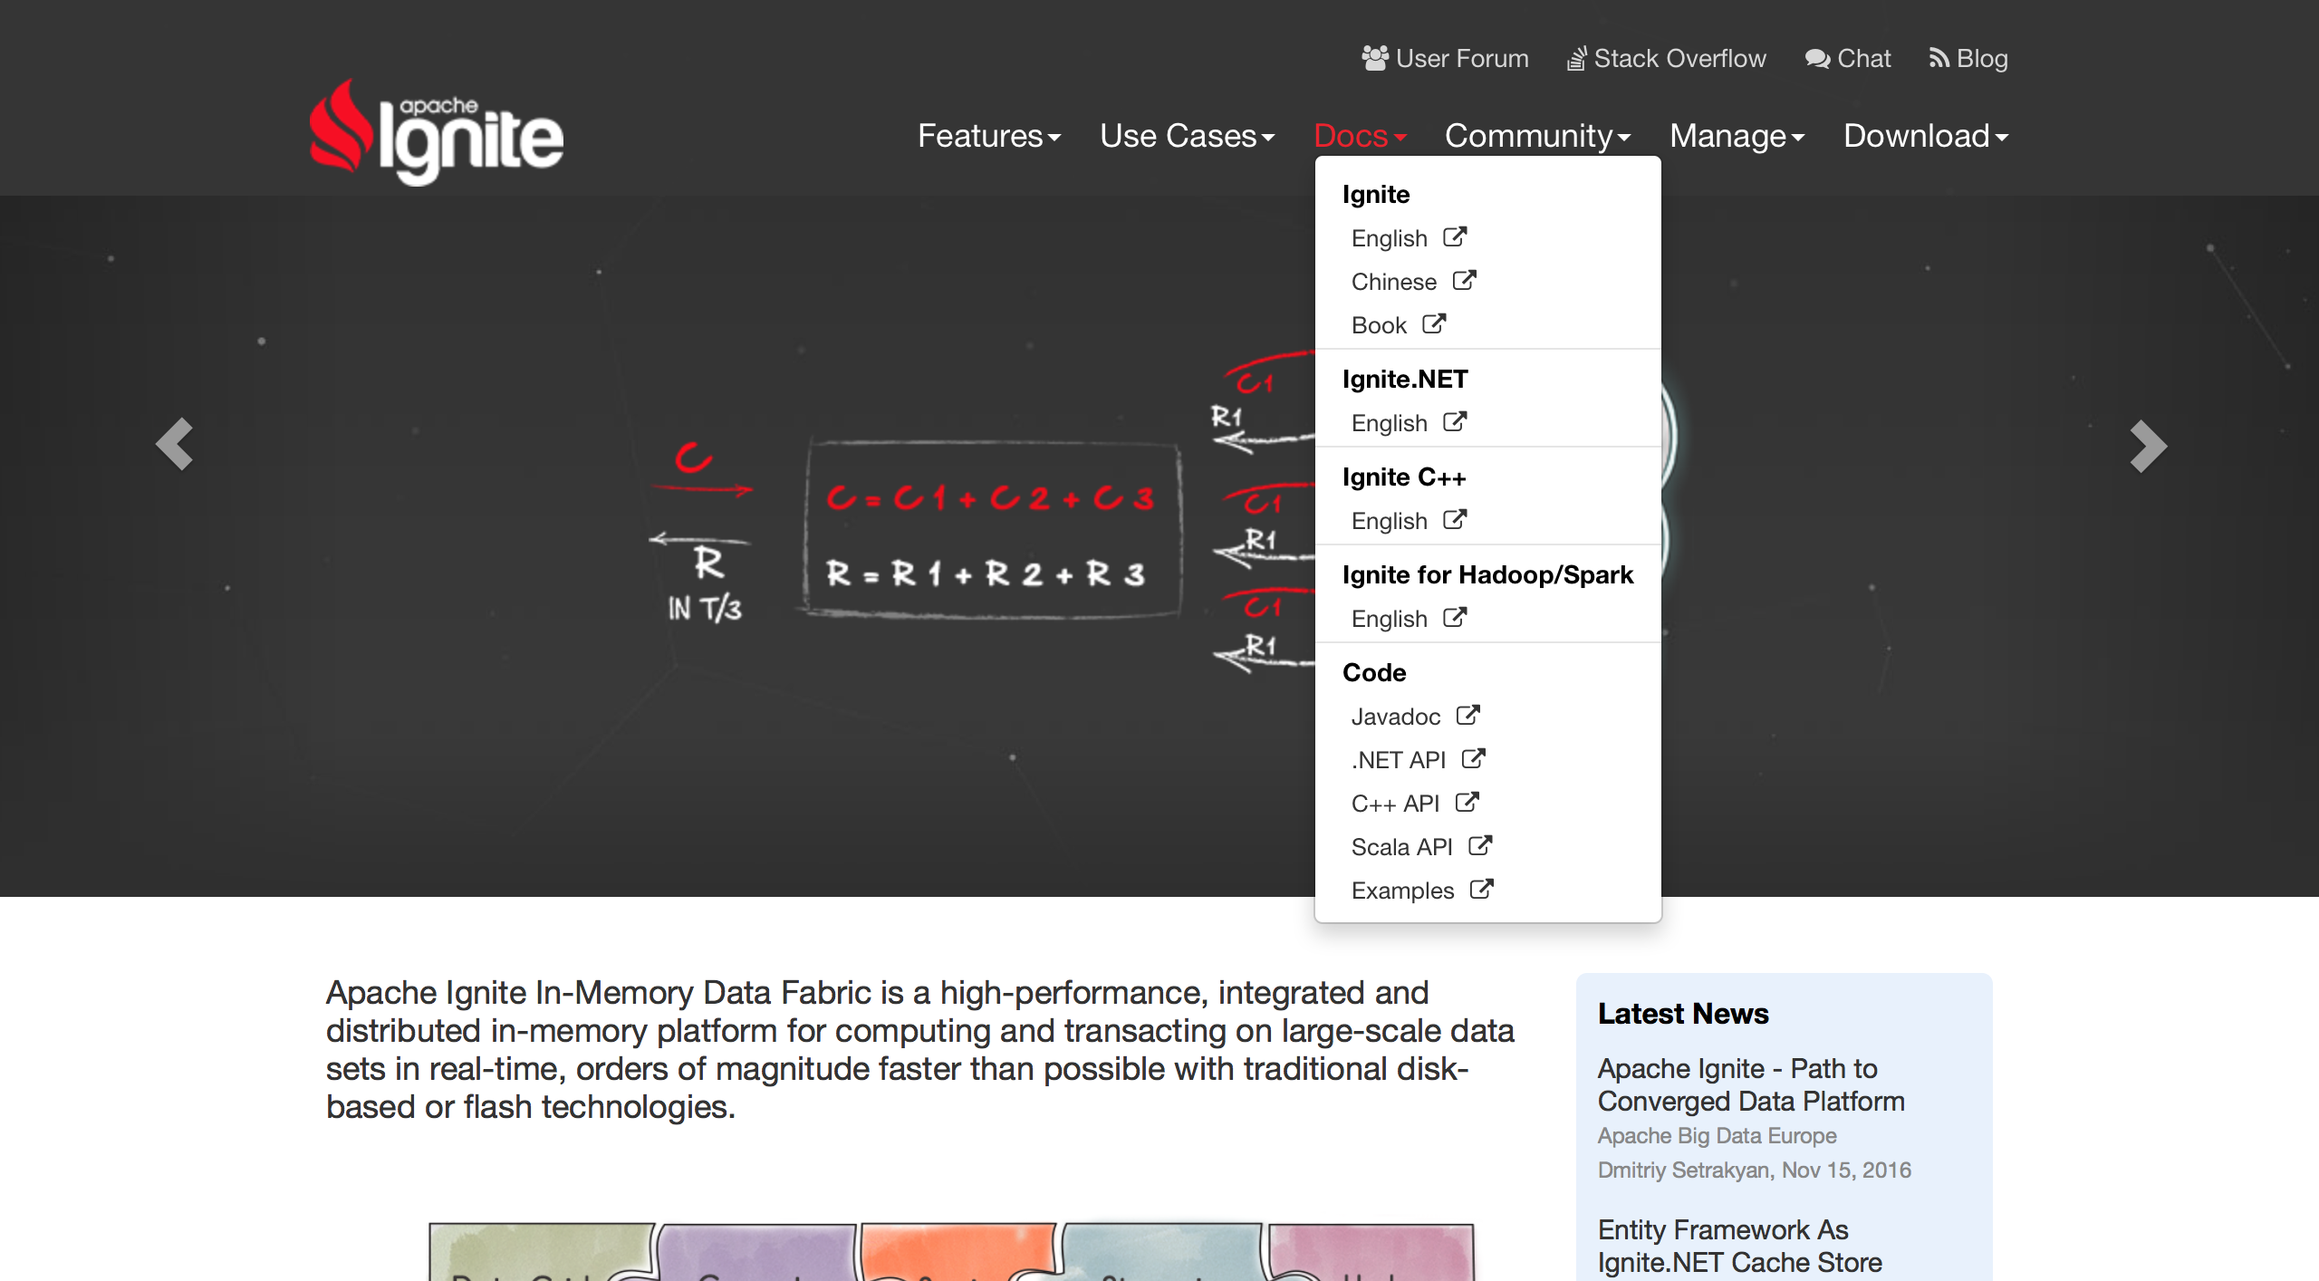The width and height of the screenshot is (2319, 1281).
Task: Select Chinese under Ignite docs
Action: pyautogui.click(x=1394, y=282)
